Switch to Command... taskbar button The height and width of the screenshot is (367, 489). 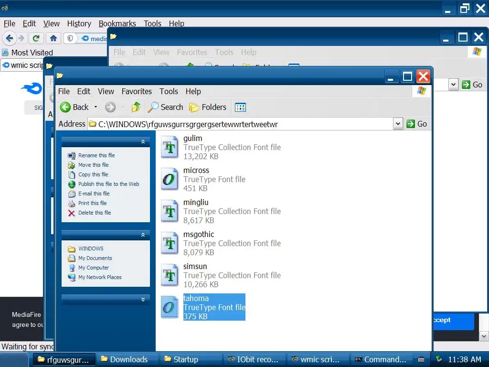tap(382, 359)
